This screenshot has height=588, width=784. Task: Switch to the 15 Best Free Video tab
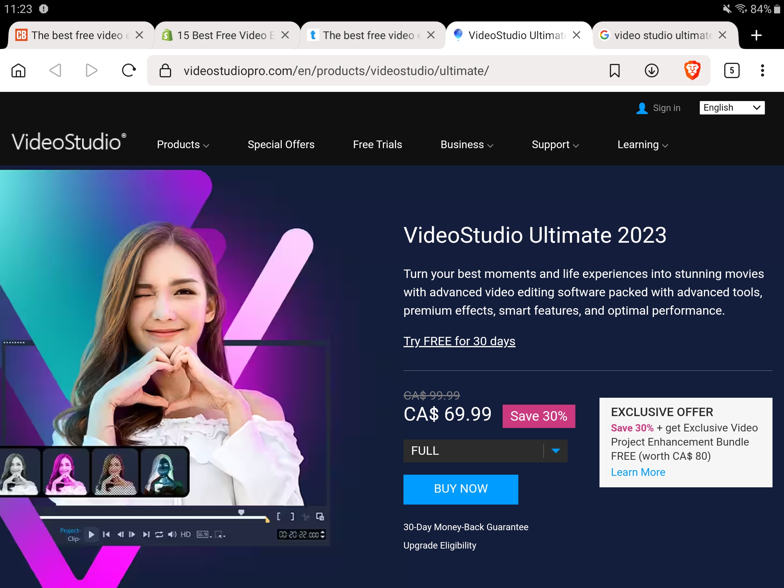[222, 35]
